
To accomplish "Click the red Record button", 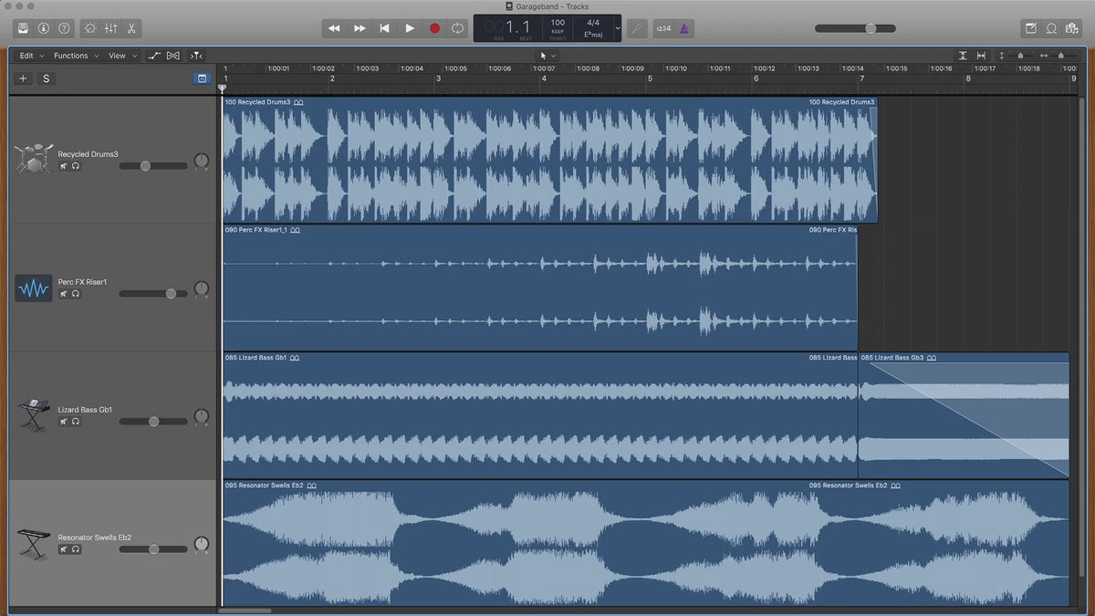I will [x=434, y=28].
